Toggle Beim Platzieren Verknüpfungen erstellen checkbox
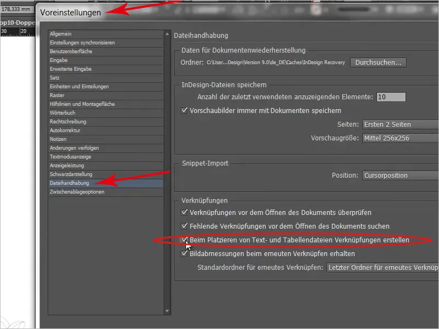The height and width of the screenshot is (329, 439). tap(184, 240)
